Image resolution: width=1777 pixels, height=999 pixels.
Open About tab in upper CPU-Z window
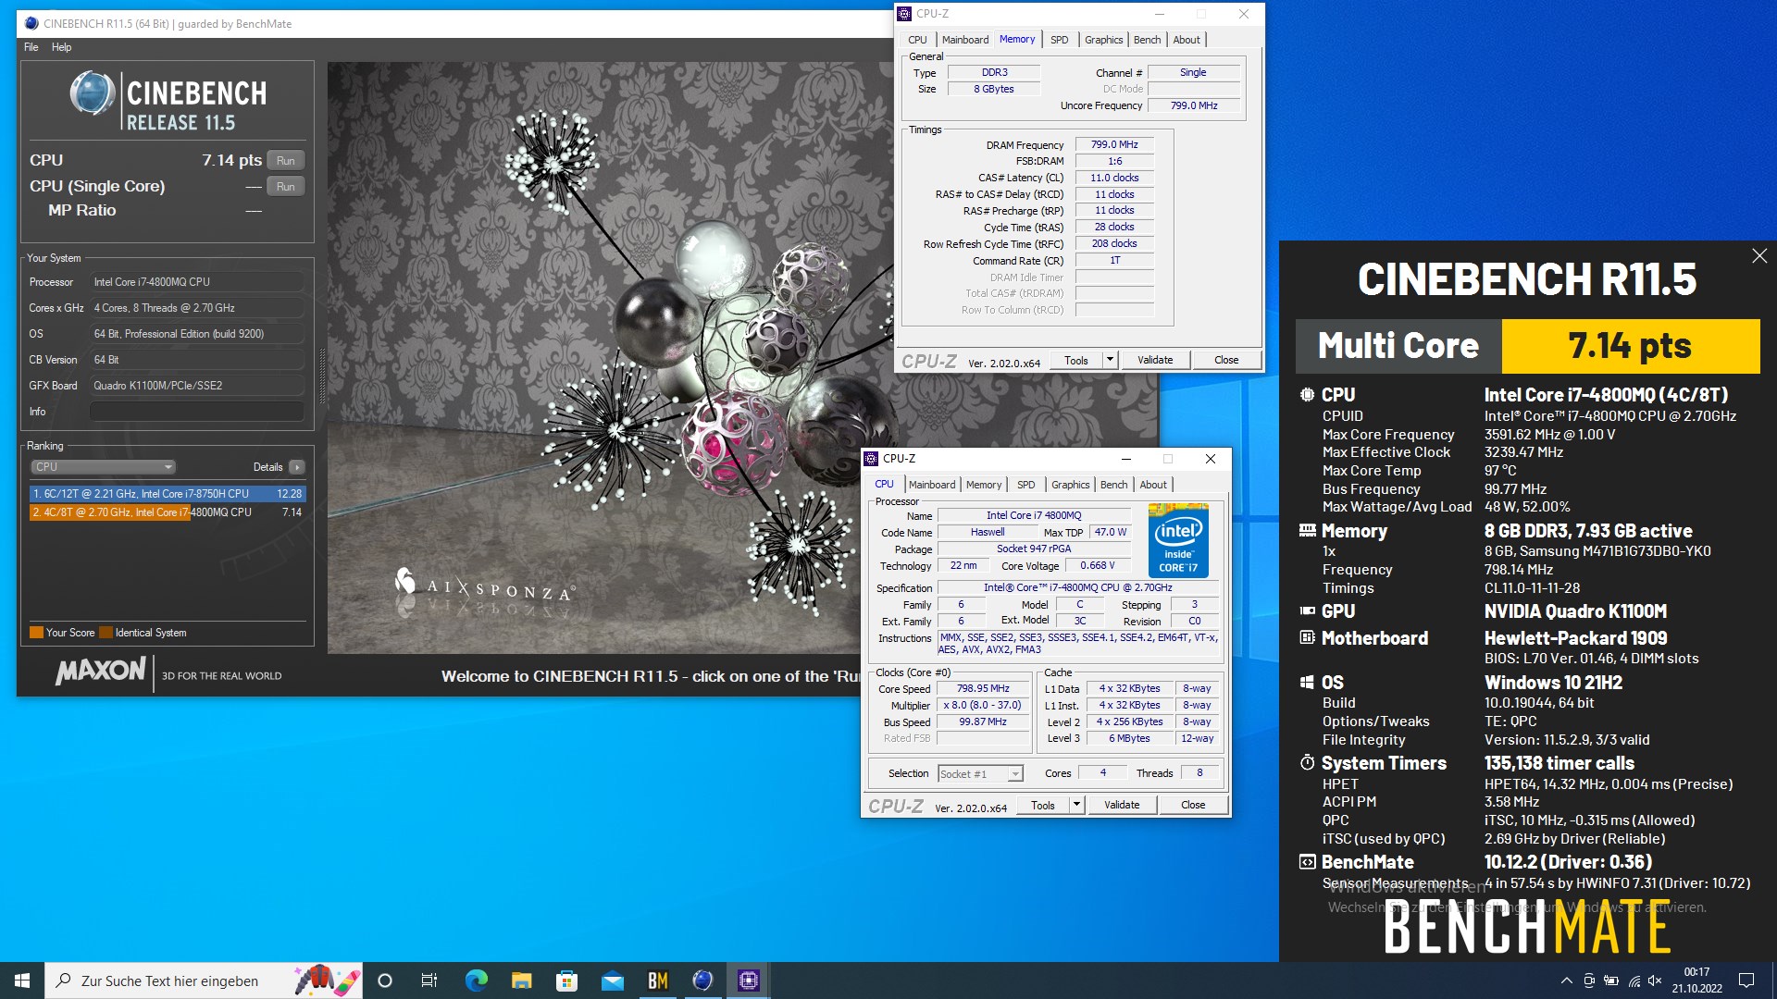1187,40
